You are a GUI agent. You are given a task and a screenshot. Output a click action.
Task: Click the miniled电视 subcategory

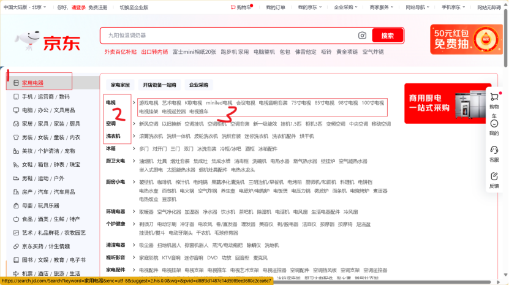pyautogui.click(x=219, y=103)
